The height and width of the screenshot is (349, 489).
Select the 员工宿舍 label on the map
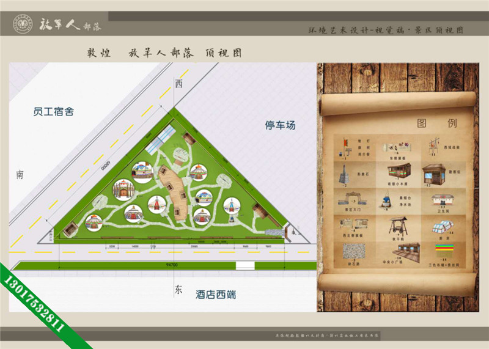(54, 111)
